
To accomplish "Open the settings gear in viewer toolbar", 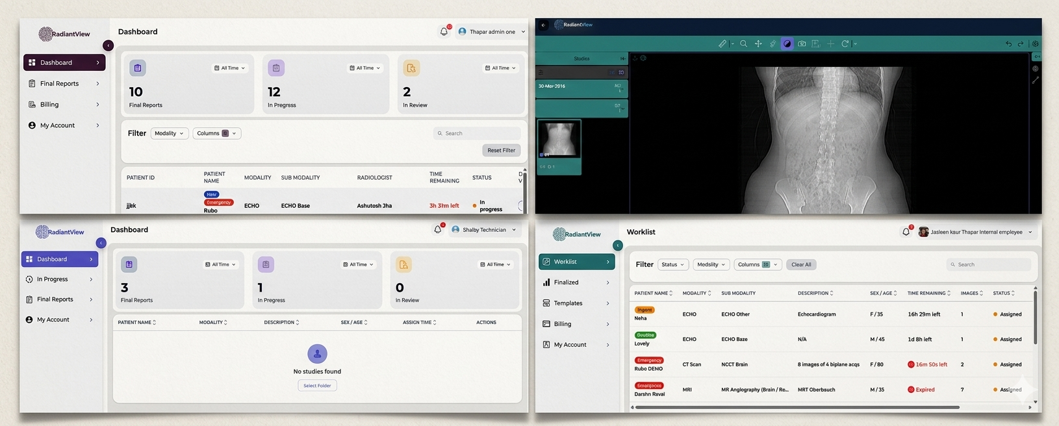I will pos(1036,44).
